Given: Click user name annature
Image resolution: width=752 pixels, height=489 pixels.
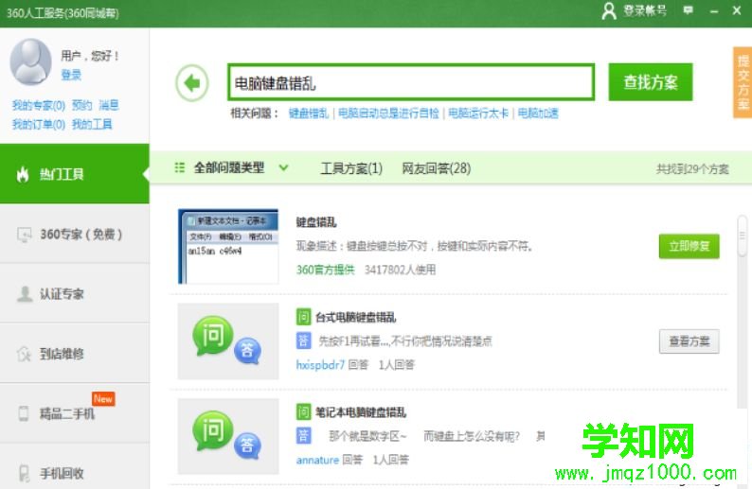Looking at the screenshot, I should (317, 460).
